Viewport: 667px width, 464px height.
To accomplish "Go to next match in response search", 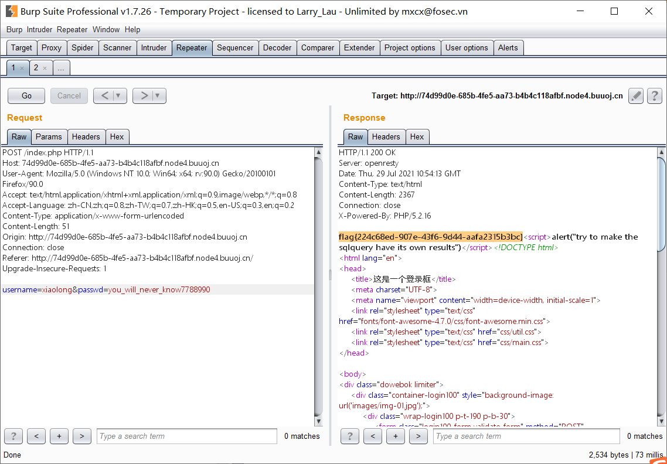I will coord(418,436).
